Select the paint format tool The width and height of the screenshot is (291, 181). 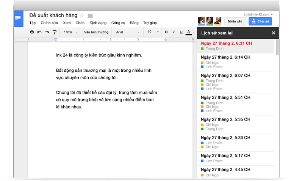coord(54,32)
